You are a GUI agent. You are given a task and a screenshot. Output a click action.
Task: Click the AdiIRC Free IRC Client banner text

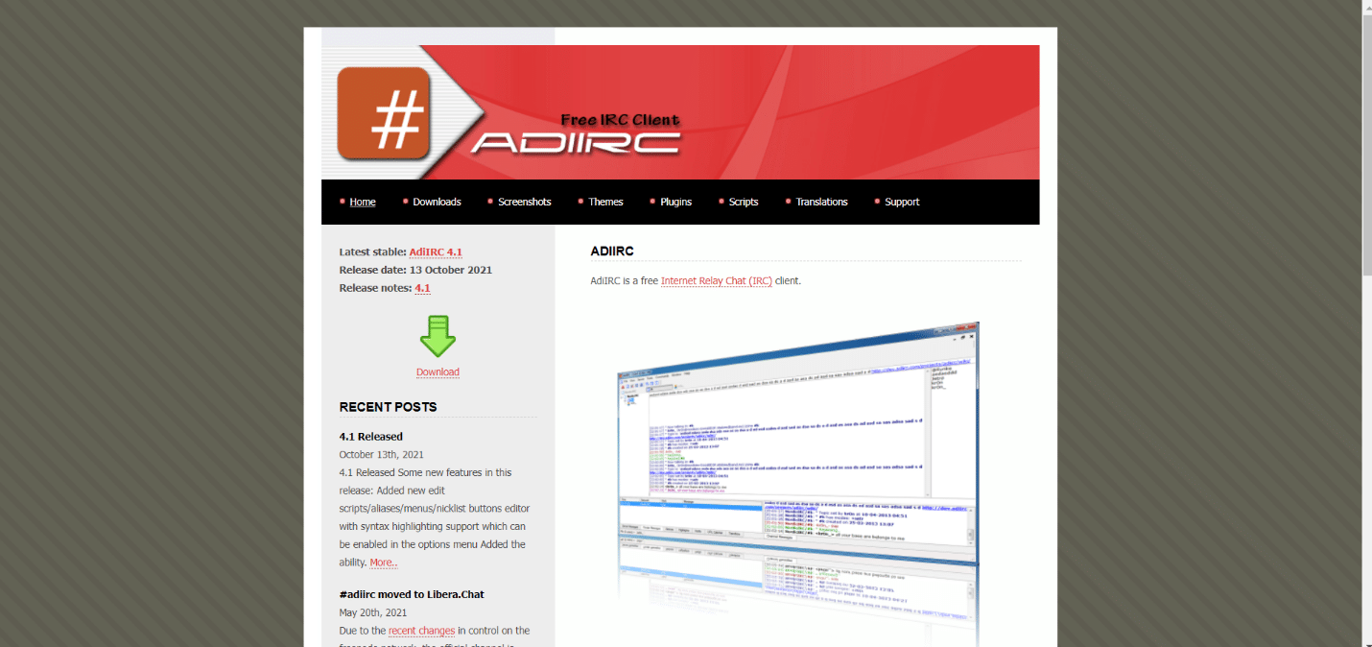pos(576,135)
